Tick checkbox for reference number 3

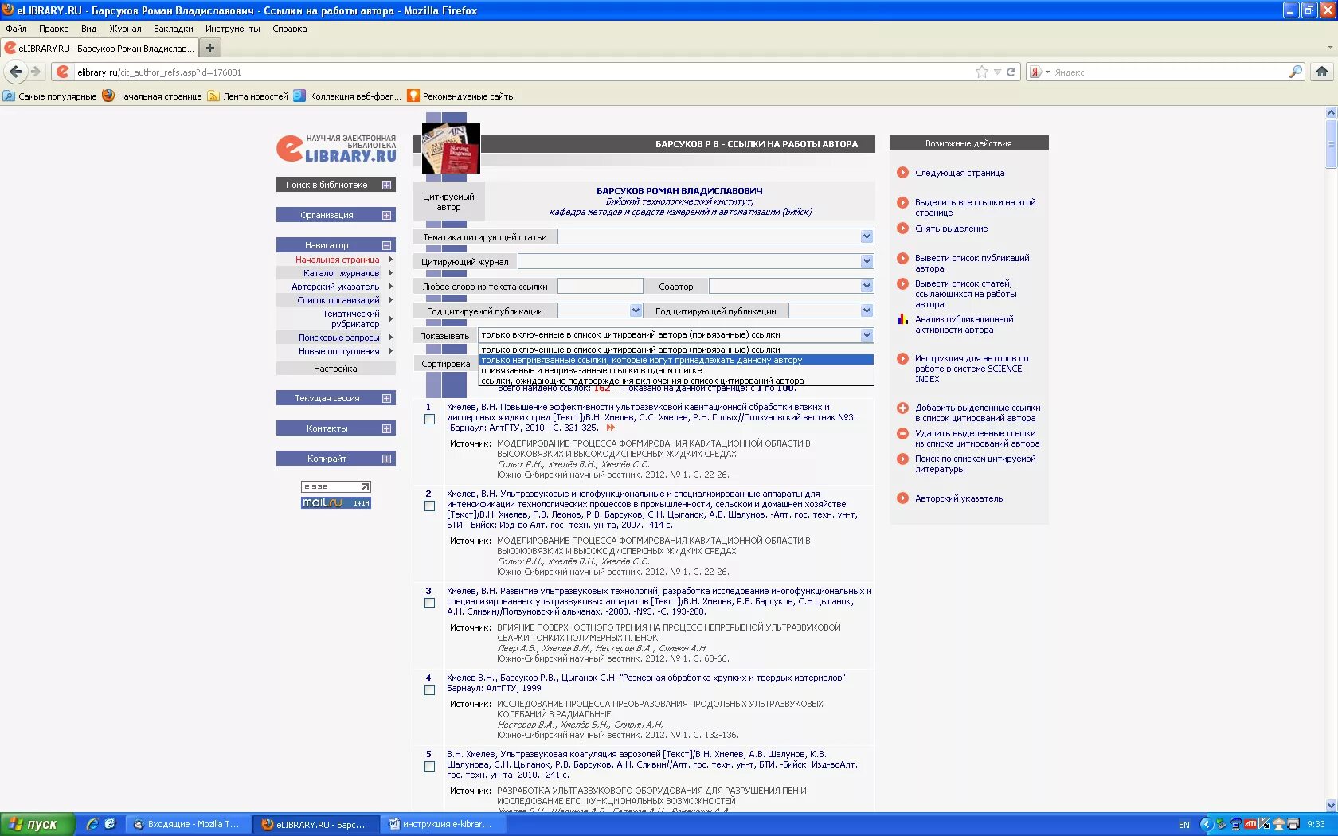430,603
